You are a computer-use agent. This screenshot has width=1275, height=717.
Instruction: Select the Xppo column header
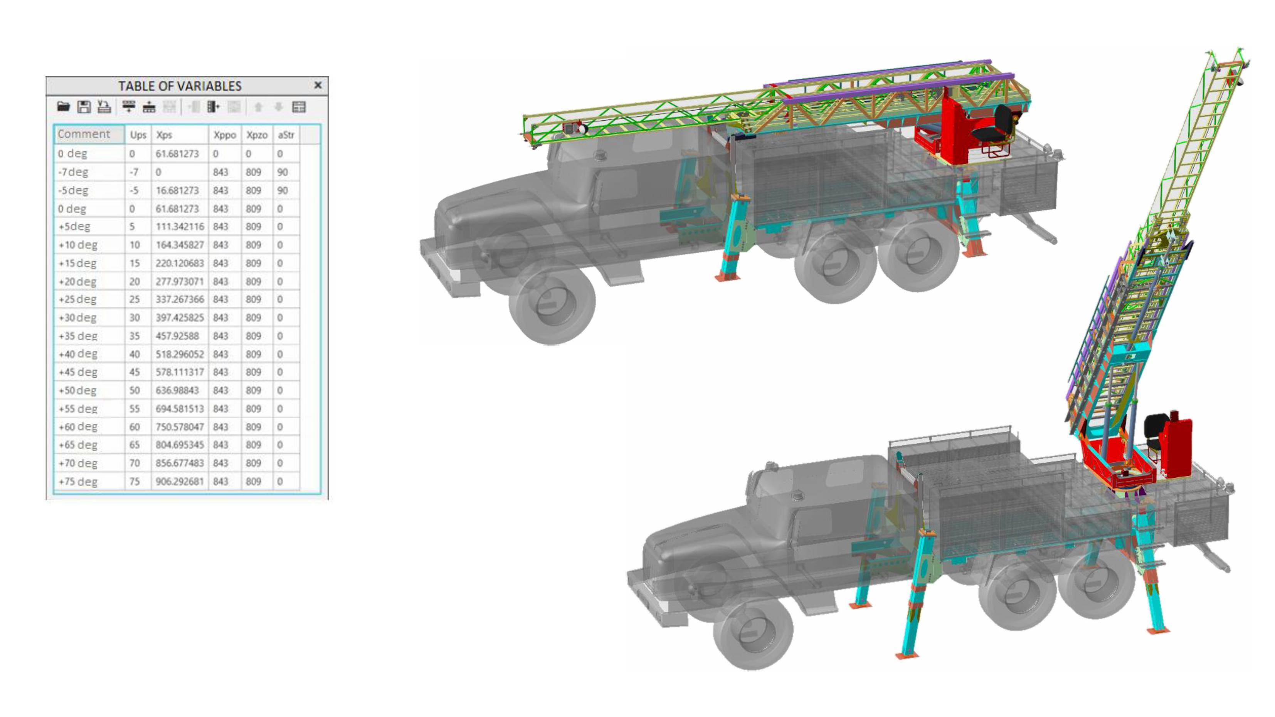[x=225, y=134]
